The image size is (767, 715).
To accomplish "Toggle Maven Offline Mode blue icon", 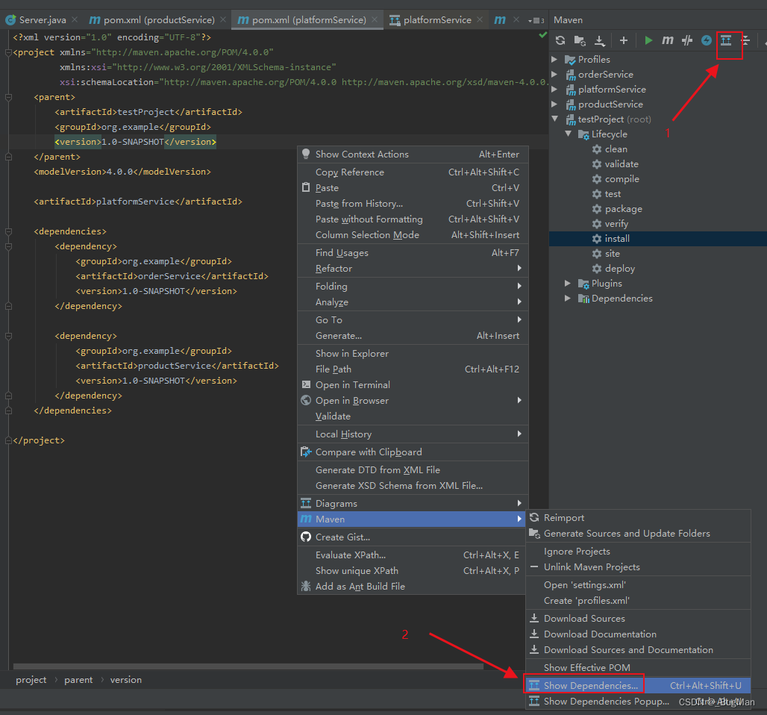I will 706,40.
